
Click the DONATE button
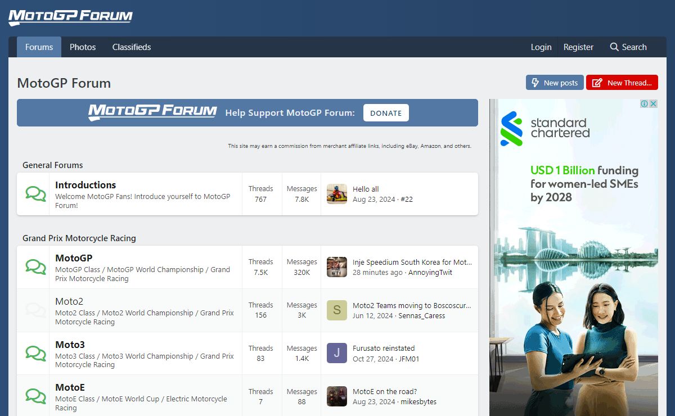pyautogui.click(x=386, y=113)
